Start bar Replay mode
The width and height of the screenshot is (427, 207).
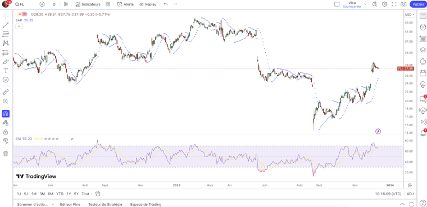click(x=148, y=4)
